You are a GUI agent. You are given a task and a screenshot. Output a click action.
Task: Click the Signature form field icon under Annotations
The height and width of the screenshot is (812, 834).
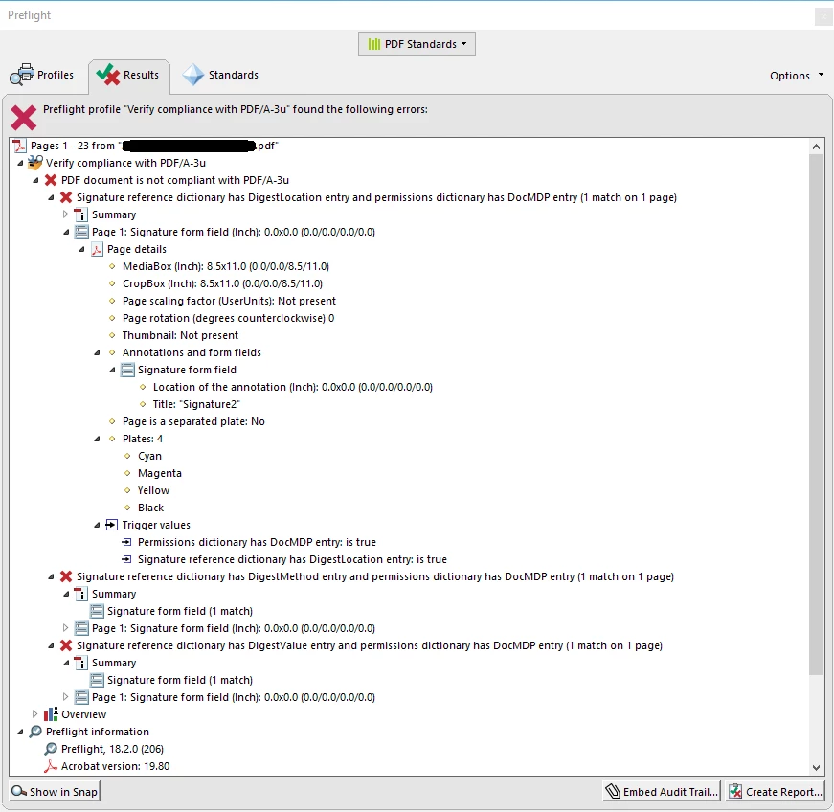pyautogui.click(x=127, y=370)
